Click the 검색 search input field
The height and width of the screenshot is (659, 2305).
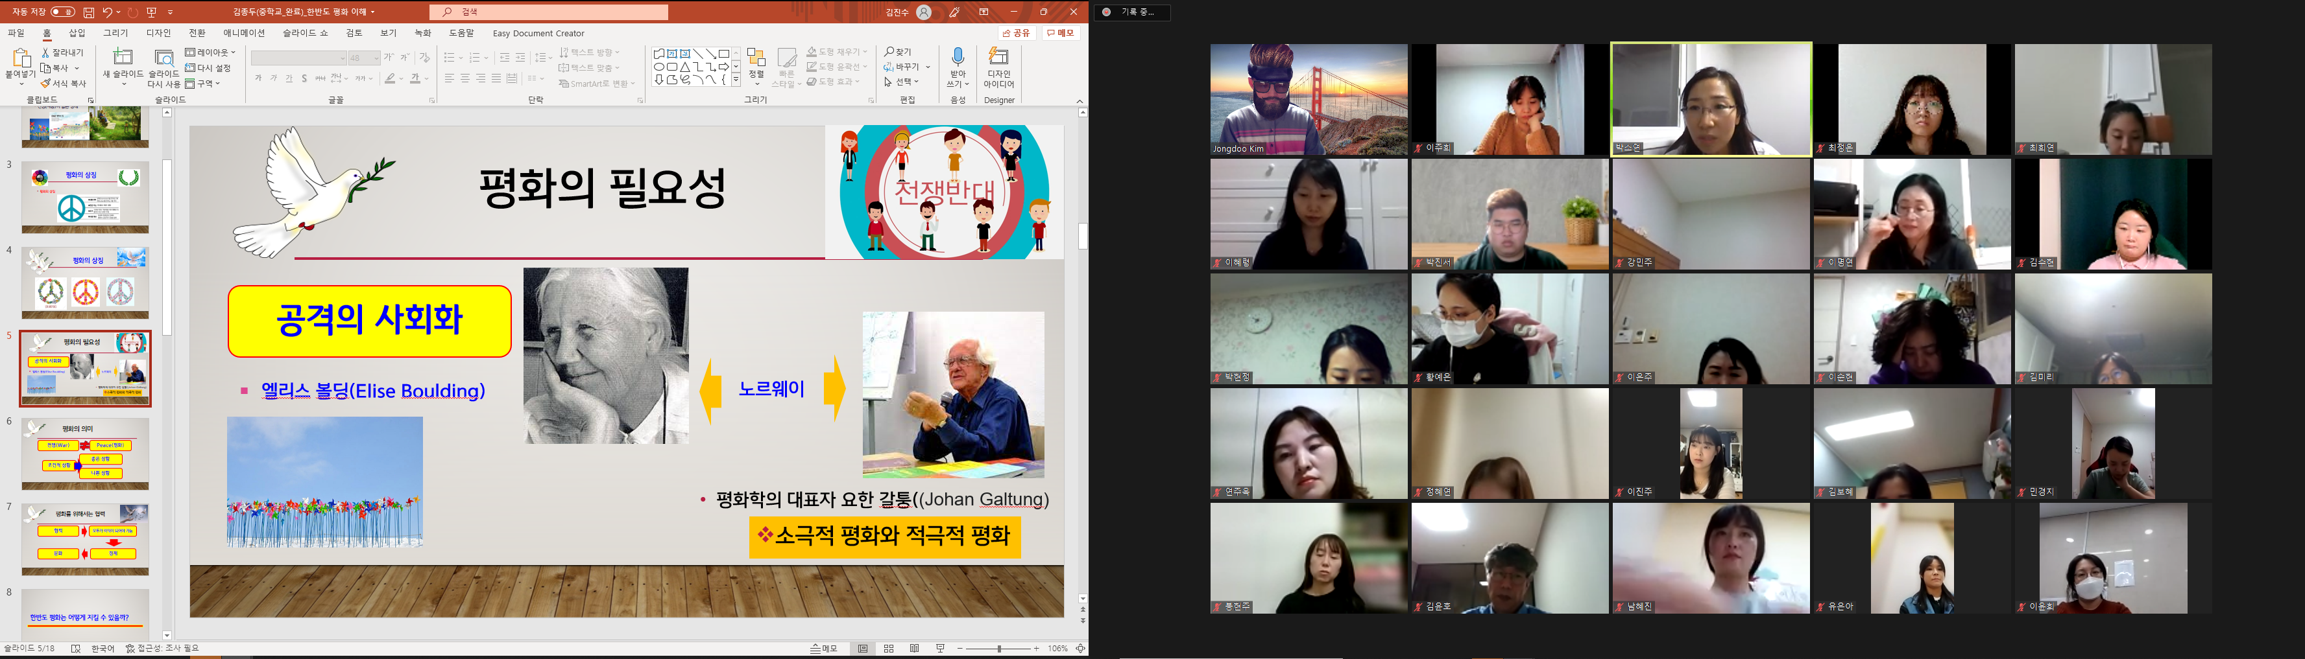(x=548, y=12)
